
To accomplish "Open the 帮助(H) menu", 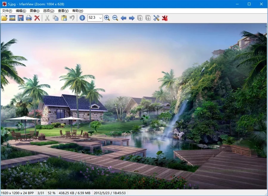I will click(x=78, y=11).
